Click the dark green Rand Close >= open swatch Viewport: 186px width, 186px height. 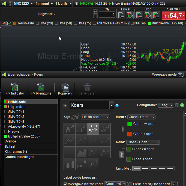(128, 149)
